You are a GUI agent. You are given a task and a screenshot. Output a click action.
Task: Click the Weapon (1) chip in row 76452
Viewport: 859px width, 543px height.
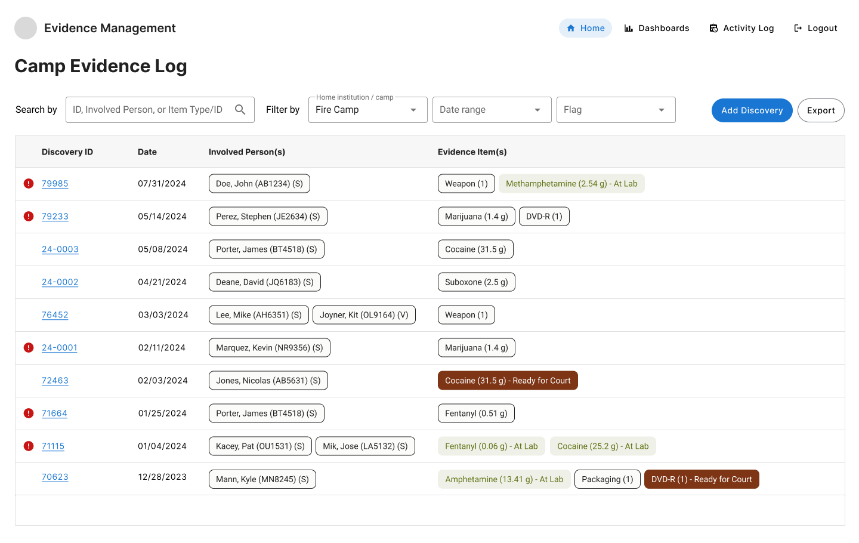(x=466, y=315)
